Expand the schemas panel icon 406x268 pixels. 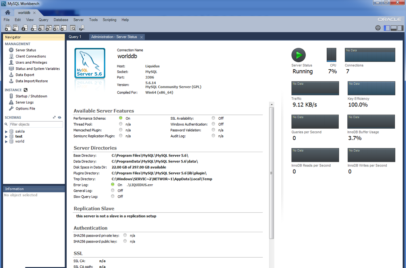(x=55, y=118)
